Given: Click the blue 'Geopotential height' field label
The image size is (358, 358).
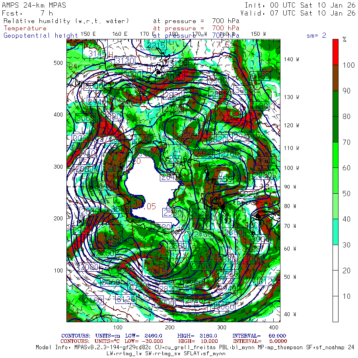Looking at the screenshot, I should 41,36.
